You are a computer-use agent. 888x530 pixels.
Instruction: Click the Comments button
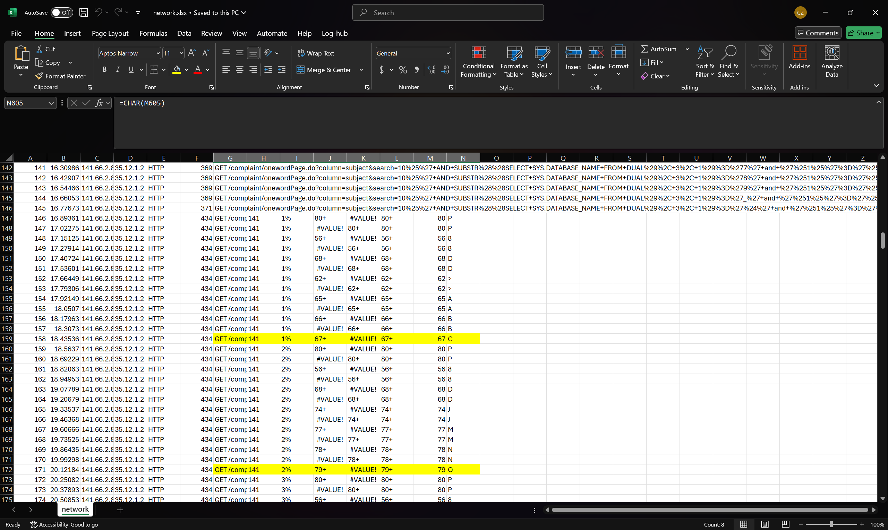pos(818,33)
